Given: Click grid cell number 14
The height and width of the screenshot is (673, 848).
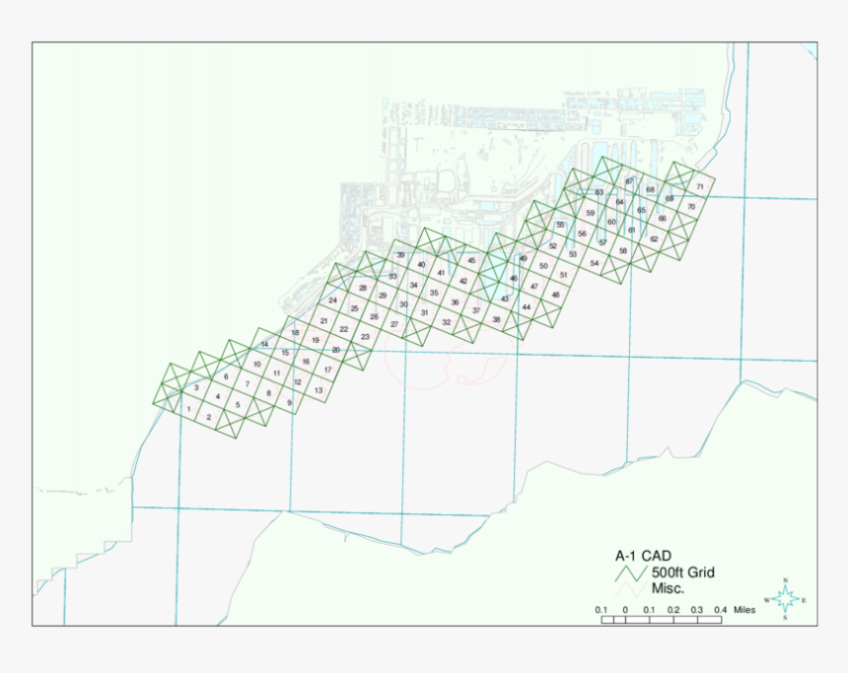Looking at the screenshot, I should 264,344.
